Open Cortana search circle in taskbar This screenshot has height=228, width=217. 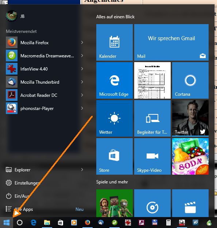pos(20,223)
